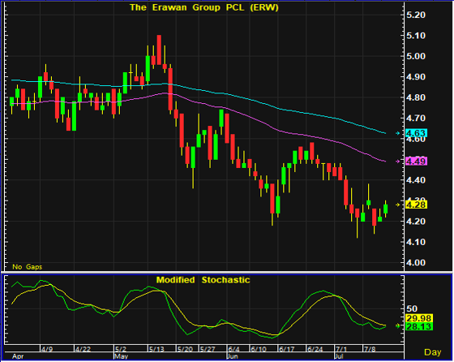Click the Jun month label

233,356
